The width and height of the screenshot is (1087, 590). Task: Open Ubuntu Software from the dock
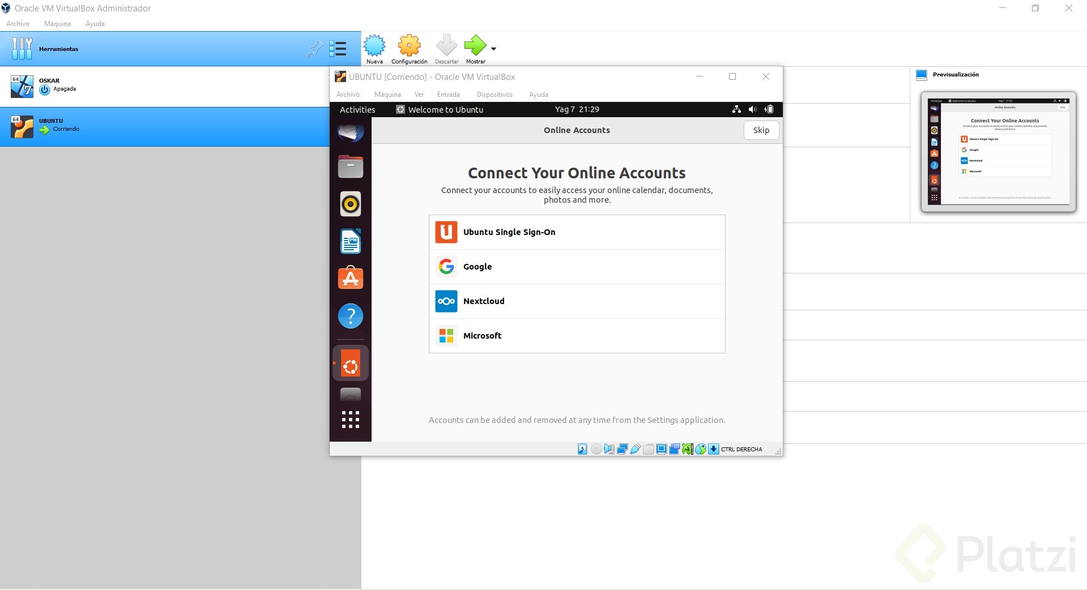351,278
